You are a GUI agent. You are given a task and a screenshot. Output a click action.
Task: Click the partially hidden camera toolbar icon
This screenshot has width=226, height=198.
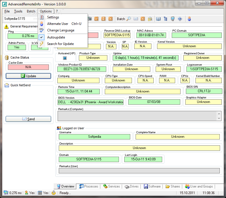[x=90, y=19]
